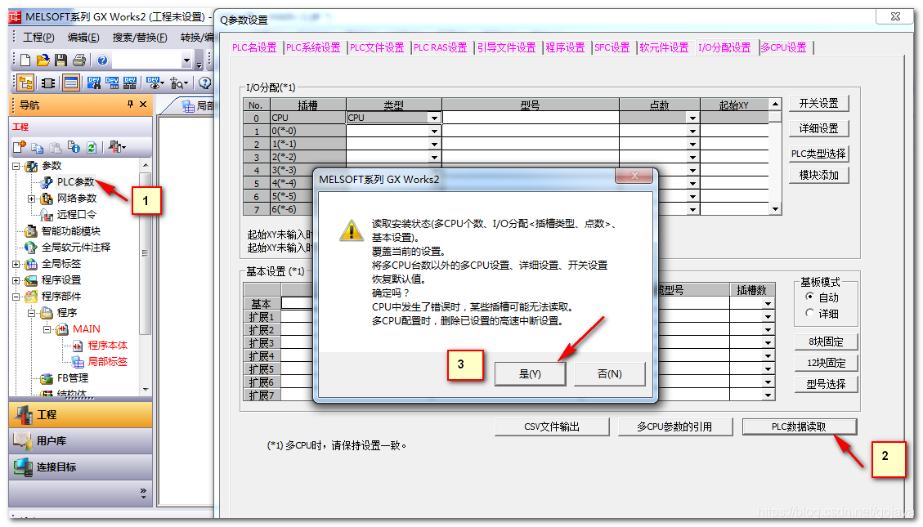Expand the 全局标签 tree node
The image size is (923, 527).
[16, 264]
